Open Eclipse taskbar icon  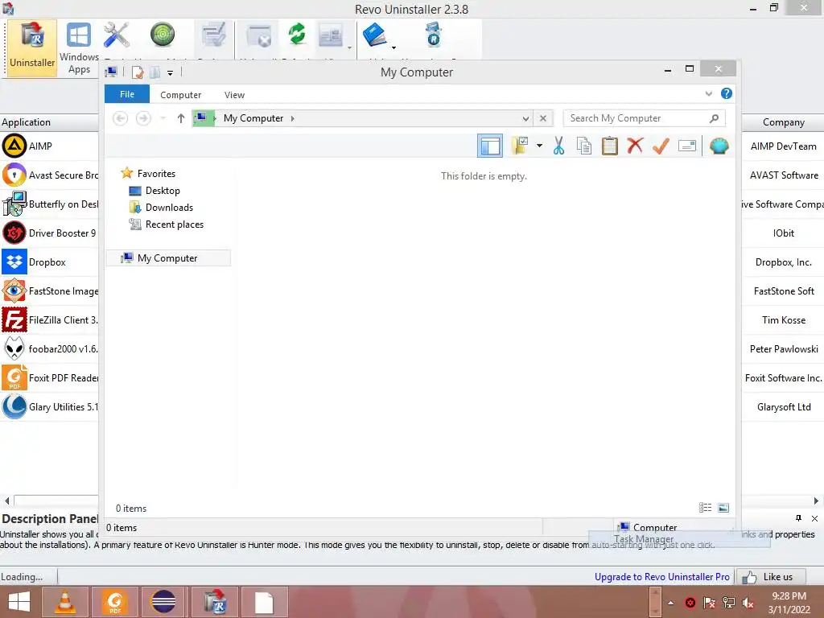(x=163, y=602)
